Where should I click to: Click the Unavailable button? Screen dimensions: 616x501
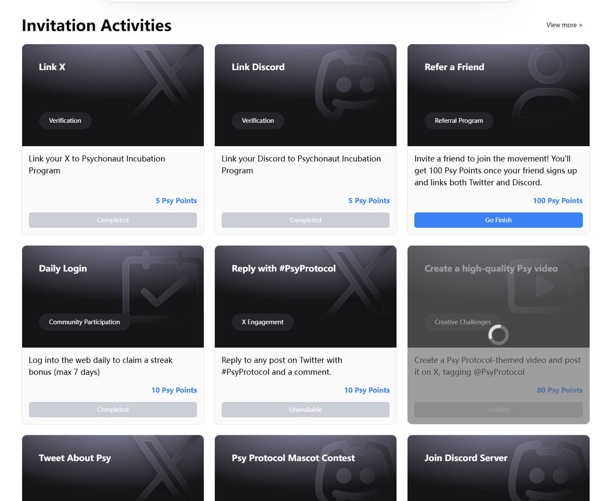[305, 410]
